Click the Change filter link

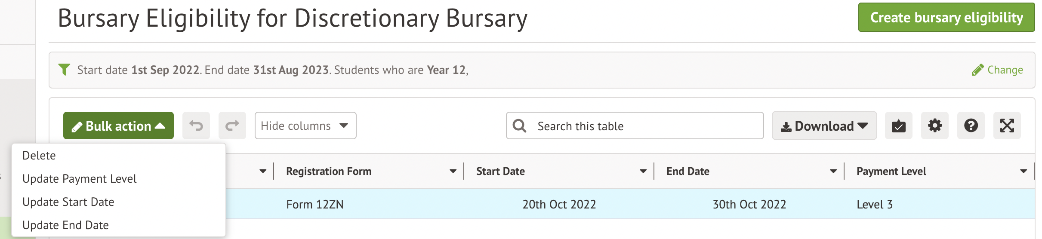(x=997, y=70)
